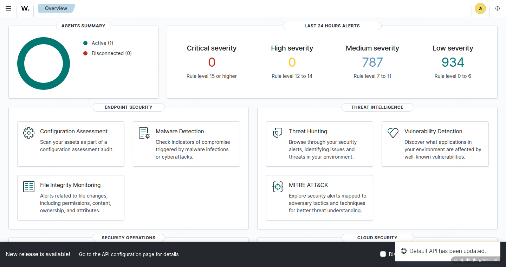This screenshot has height=267, width=506.
Task: Go to the API configuration page link
Action: [x=129, y=254]
